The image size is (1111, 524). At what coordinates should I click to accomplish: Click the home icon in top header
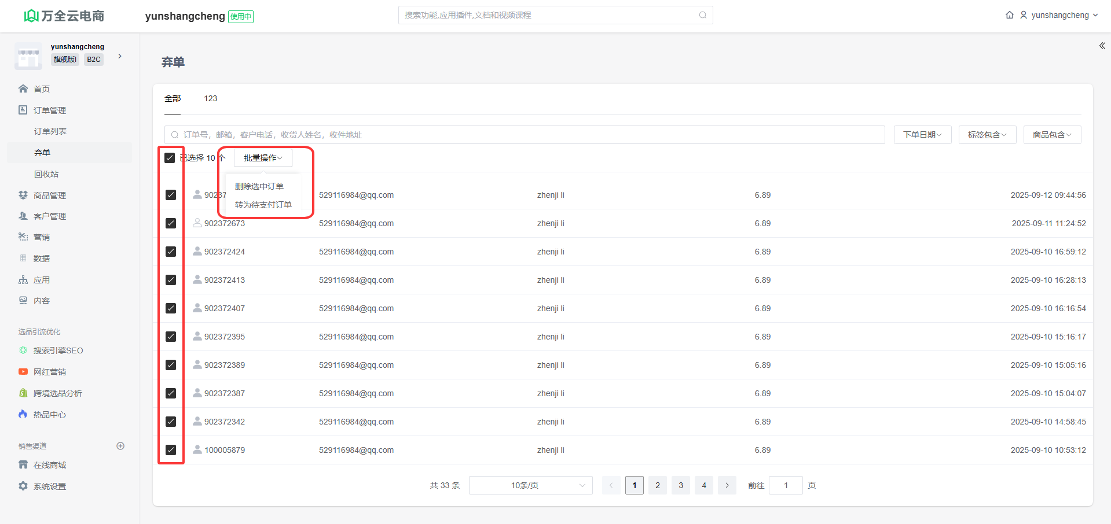pyautogui.click(x=1009, y=15)
